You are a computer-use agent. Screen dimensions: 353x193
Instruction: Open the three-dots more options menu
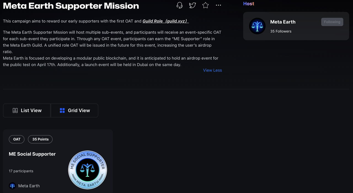(218, 5)
